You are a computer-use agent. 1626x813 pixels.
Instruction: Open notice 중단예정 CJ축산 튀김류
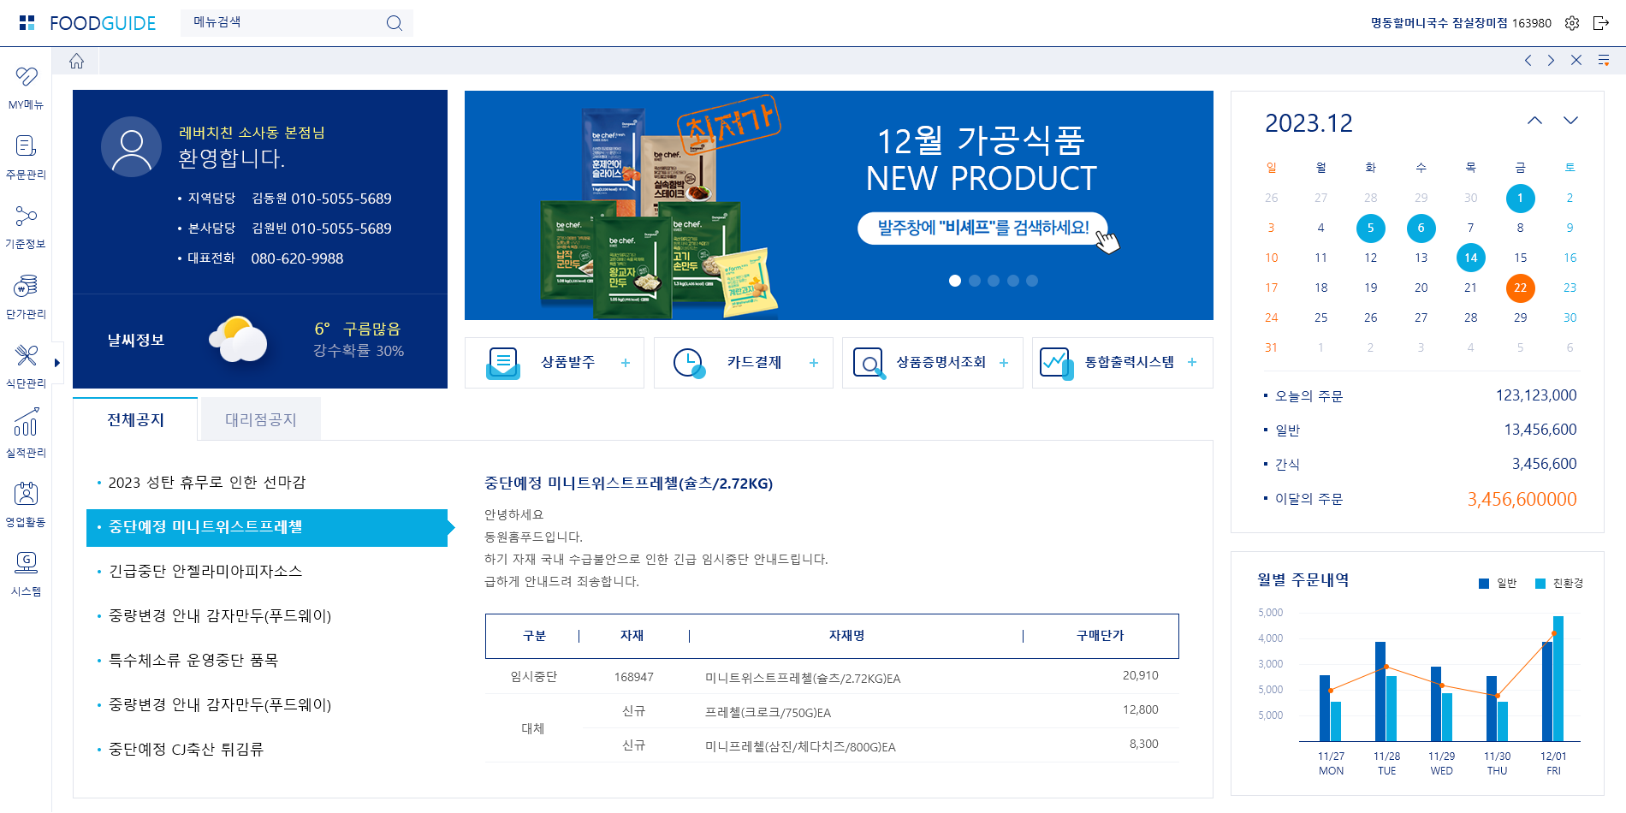(186, 750)
